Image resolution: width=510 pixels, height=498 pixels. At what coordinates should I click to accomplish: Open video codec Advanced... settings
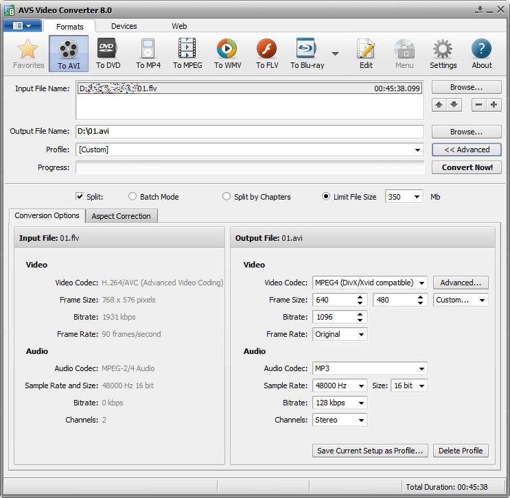pos(461,283)
